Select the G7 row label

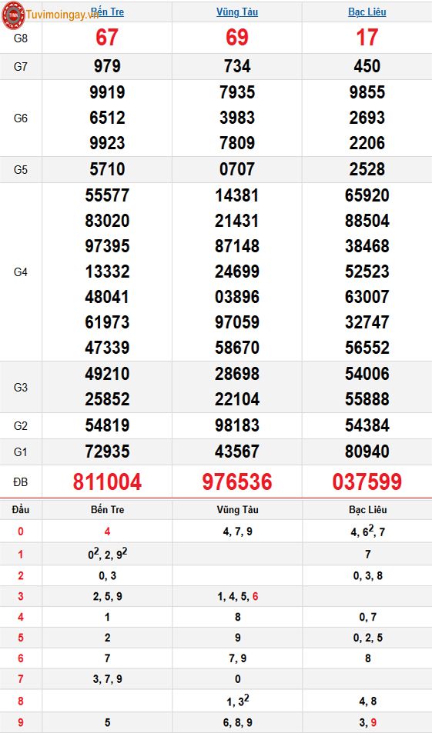pos(21,67)
